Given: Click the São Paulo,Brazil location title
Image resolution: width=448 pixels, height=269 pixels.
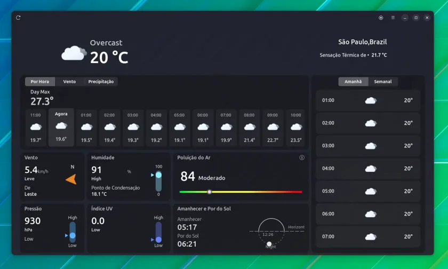Looking at the screenshot, I should 362,42.
